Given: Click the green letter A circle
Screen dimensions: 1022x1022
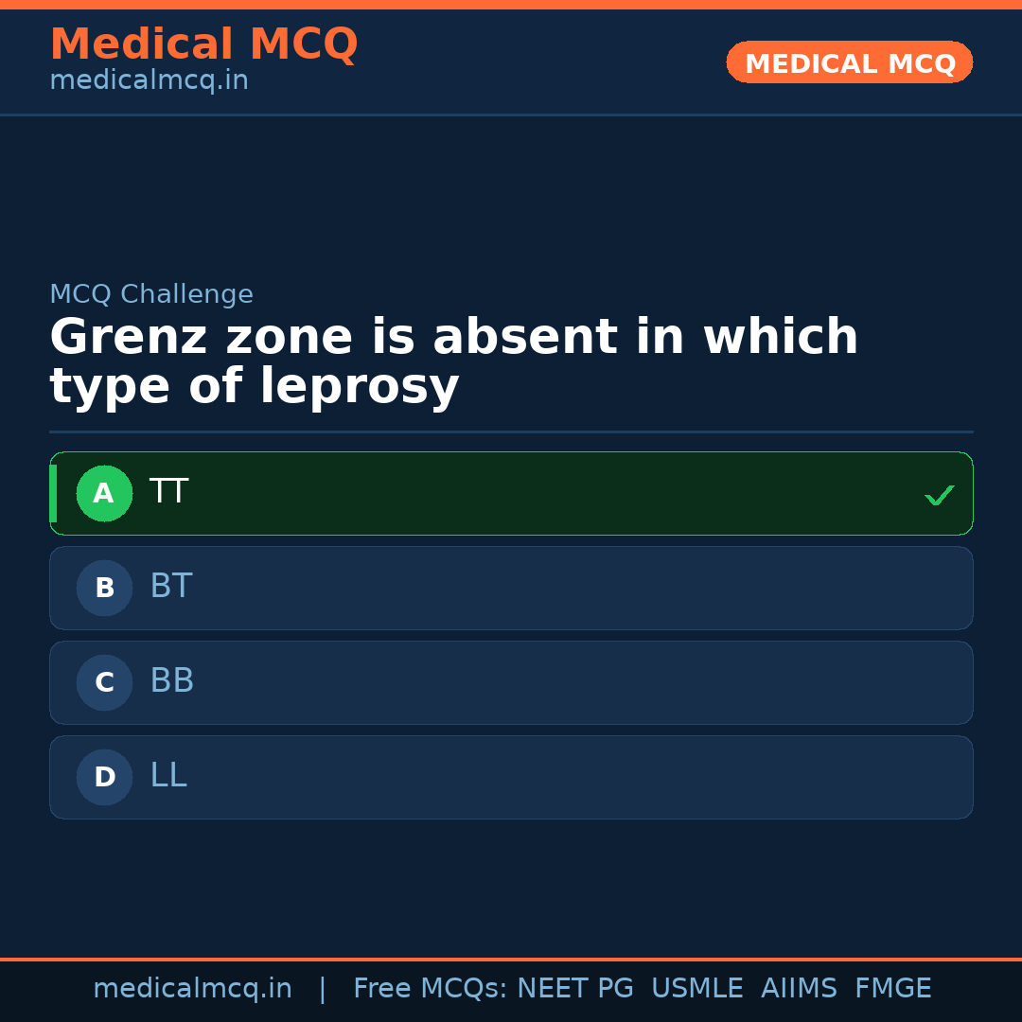Looking at the screenshot, I should point(104,493).
